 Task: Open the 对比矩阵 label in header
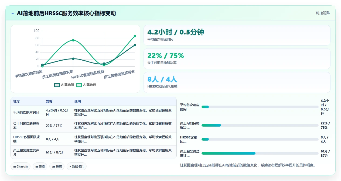[323, 13]
